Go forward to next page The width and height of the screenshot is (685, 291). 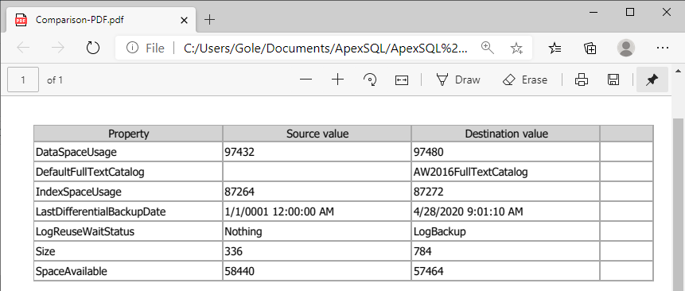click(57, 48)
